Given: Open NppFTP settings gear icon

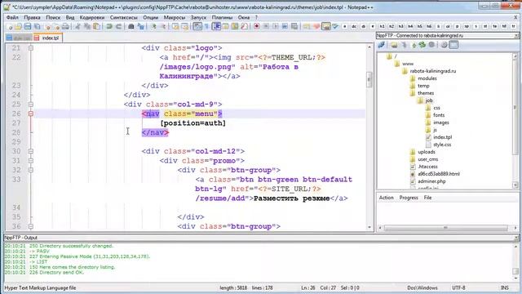Looking at the screenshot, I should tap(444, 45).
